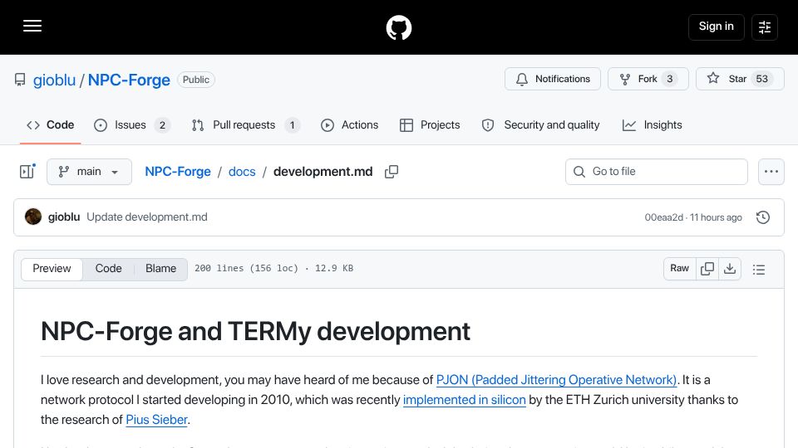
Task: Navigate to NPC-Forge breadcrumb root
Action: [x=178, y=172]
